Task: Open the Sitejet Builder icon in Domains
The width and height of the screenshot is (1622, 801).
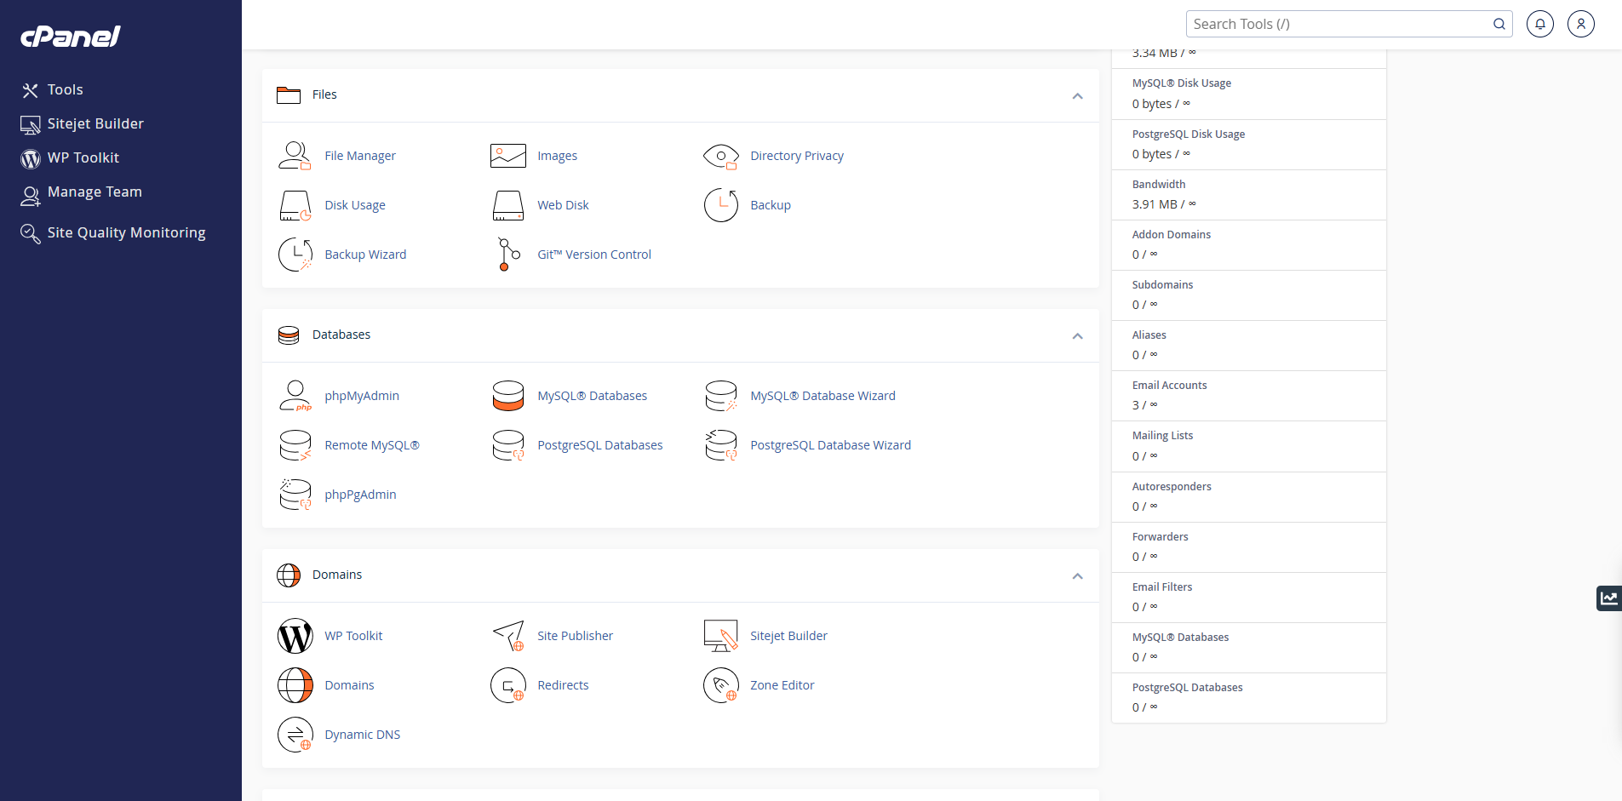Action: coord(721,636)
